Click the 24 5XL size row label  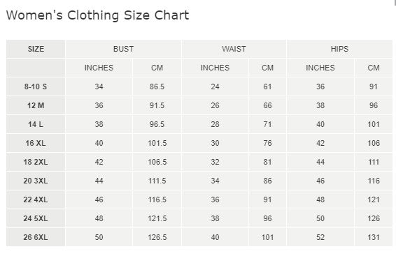point(36,218)
